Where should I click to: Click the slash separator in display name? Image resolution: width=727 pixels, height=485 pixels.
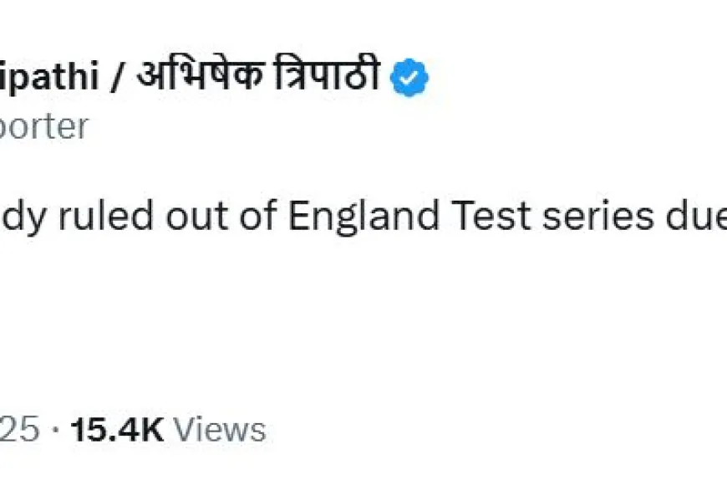pyautogui.click(x=117, y=77)
